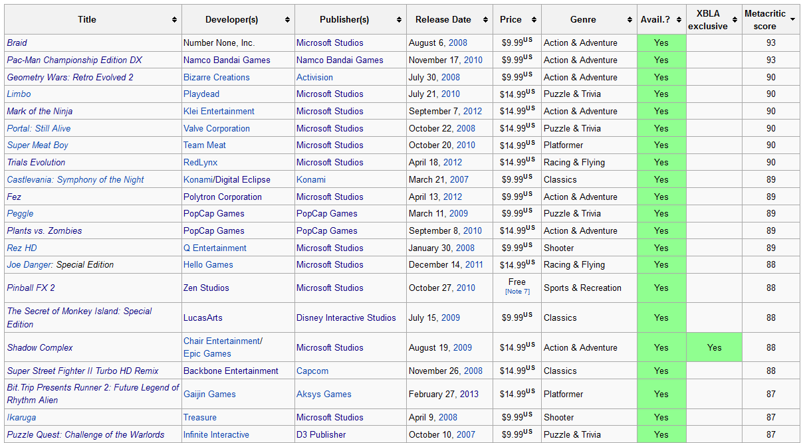Open the 2013 year link for Runner 2
The image size is (805, 443).
(469, 395)
